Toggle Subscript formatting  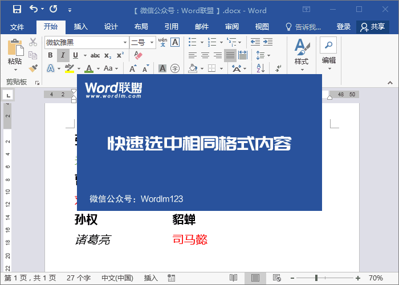[x=108, y=55]
